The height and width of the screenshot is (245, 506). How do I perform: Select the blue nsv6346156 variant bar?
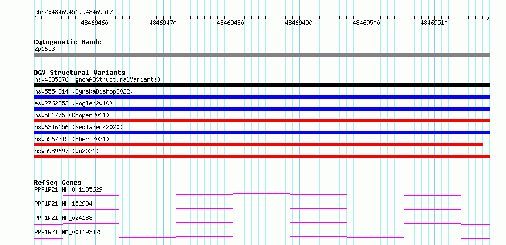click(262, 133)
